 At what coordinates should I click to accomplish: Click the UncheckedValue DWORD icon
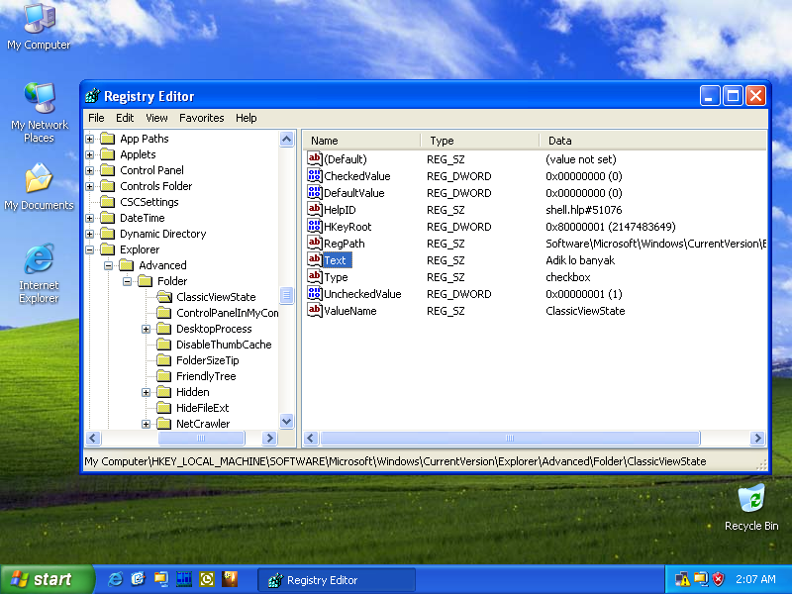(314, 293)
